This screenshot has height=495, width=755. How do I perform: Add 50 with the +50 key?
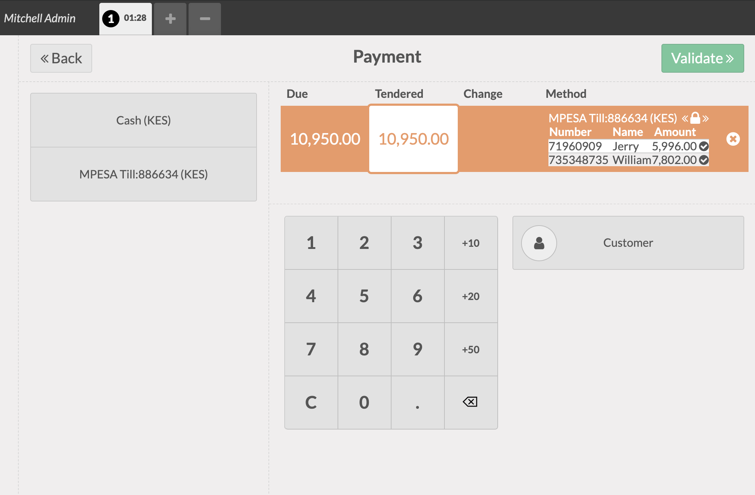click(471, 349)
